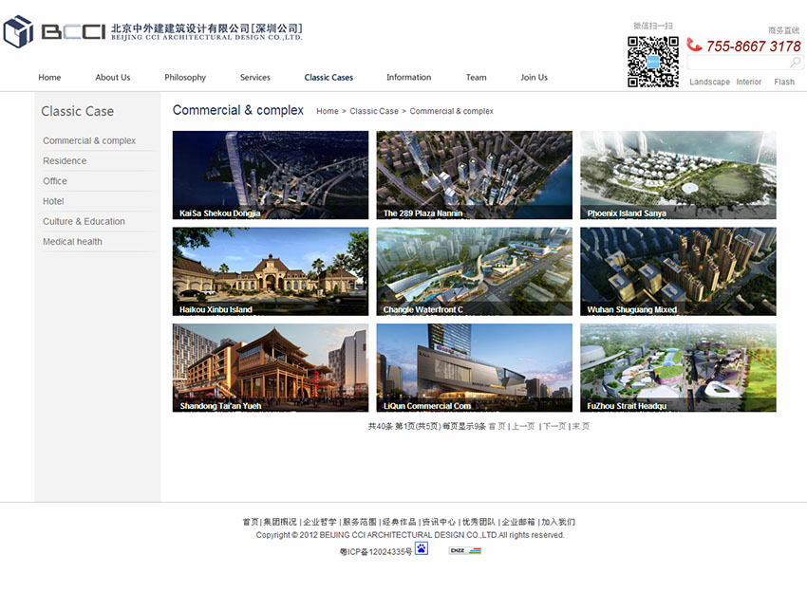Select Medical health category in sidebar
This screenshot has height=610, width=807.
pos(72,242)
